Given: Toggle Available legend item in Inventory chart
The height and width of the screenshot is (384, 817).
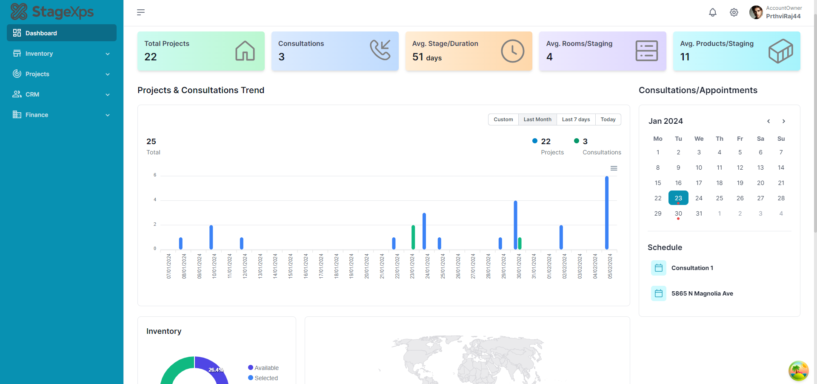Looking at the screenshot, I should click(x=263, y=368).
